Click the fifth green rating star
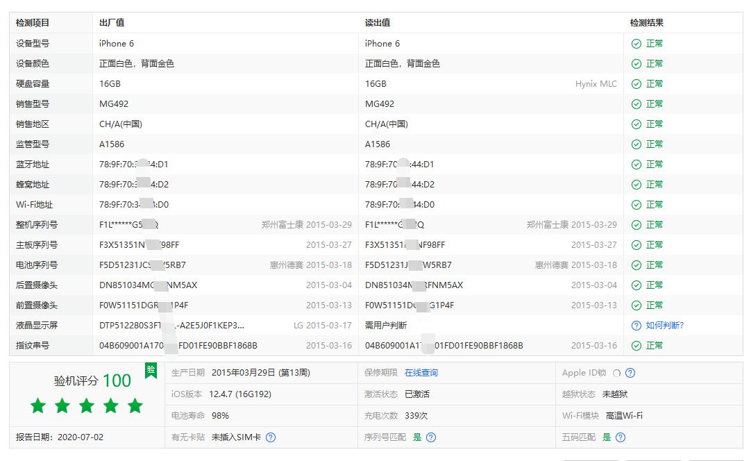The width and height of the screenshot is (751, 461). point(136,405)
